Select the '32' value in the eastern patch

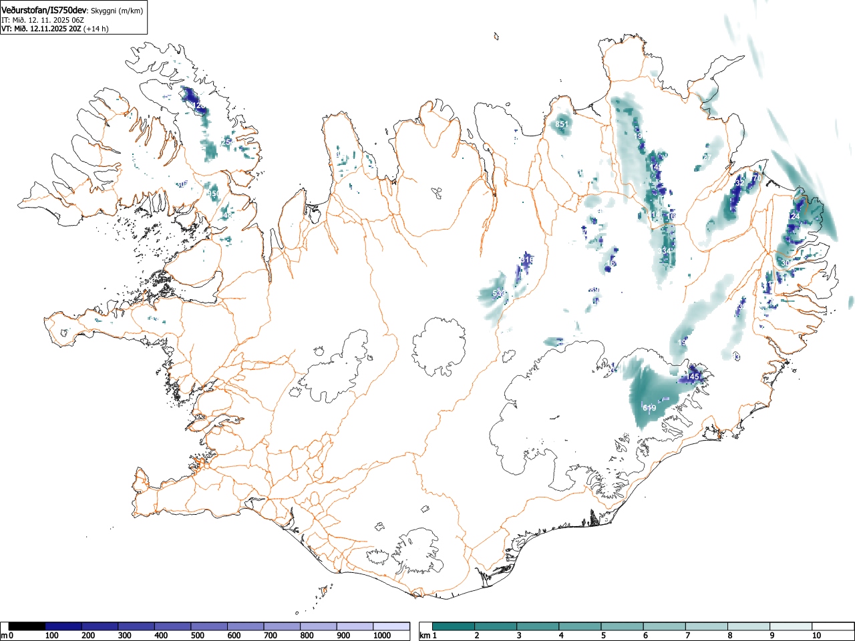coord(739,182)
